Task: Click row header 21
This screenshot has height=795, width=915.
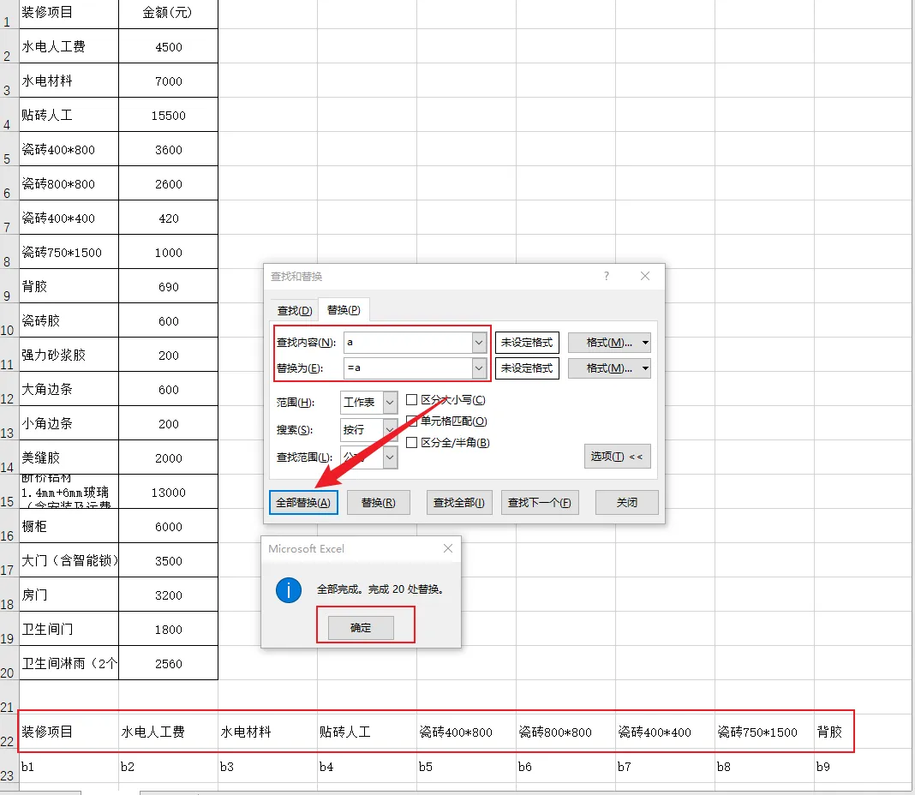Action: 9,697
